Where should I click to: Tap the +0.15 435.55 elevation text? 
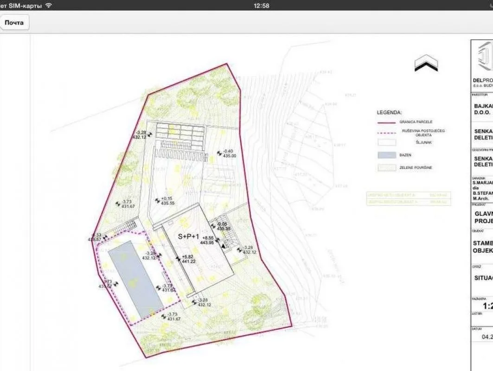coord(167,201)
